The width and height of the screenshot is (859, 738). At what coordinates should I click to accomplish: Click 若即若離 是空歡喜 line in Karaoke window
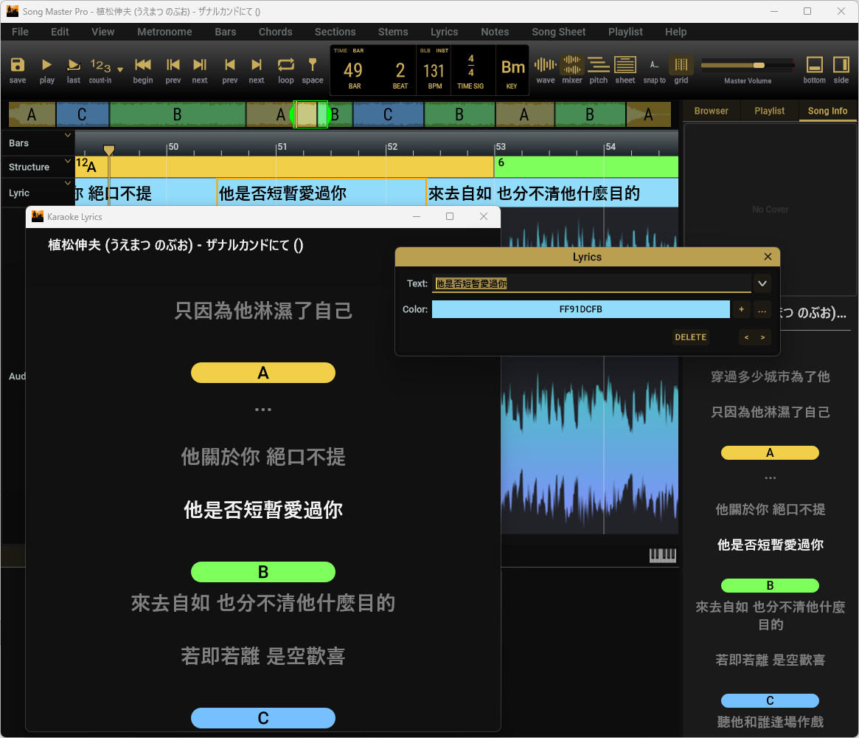(263, 656)
